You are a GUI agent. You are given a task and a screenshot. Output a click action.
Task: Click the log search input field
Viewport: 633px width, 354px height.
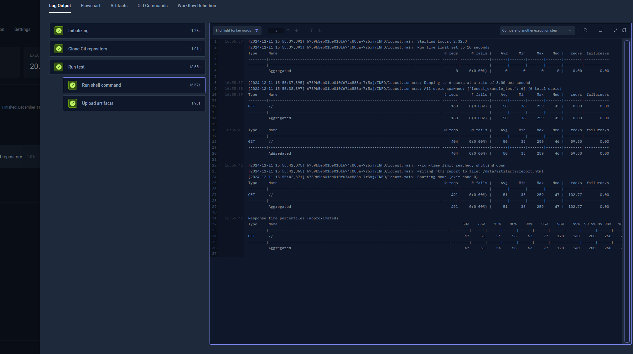pos(276,30)
